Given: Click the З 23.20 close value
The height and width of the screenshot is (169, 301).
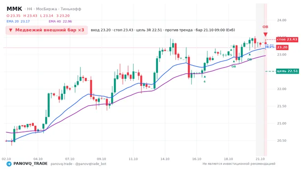Looking at the screenshot, I should tap(63, 15).
